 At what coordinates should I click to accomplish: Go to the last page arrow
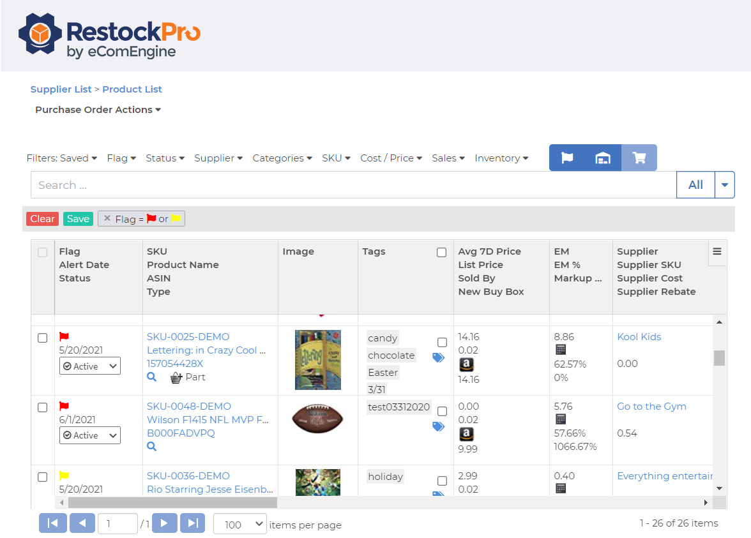(x=192, y=523)
